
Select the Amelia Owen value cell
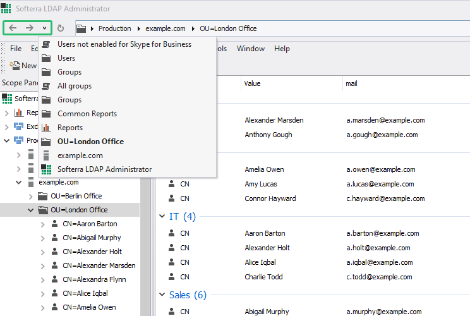(x=264, y=170)
